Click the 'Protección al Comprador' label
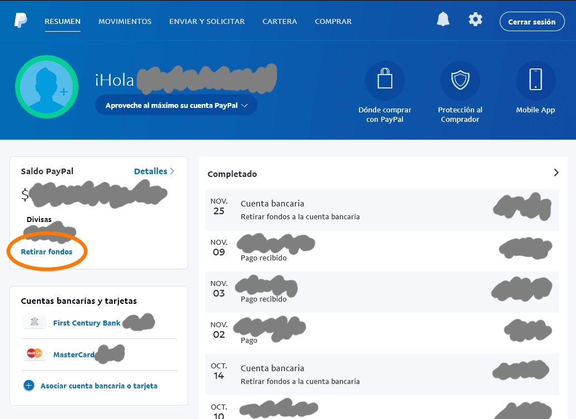Viewport: 576px width, 419px height. 460,115
